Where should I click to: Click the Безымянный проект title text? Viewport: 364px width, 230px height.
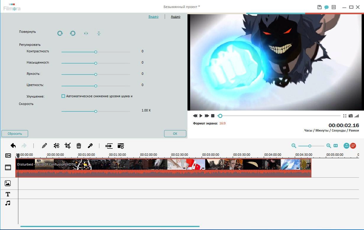tap(182, 7)
